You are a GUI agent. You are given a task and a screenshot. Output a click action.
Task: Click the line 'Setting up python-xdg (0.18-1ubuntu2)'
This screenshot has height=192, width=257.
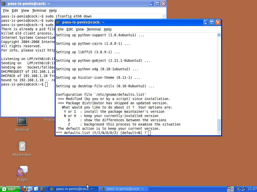(x=97, y=69)
